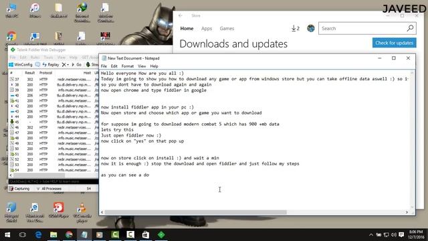Click the green download icon on session 45
Screen dimensions: 428x241
12,122
